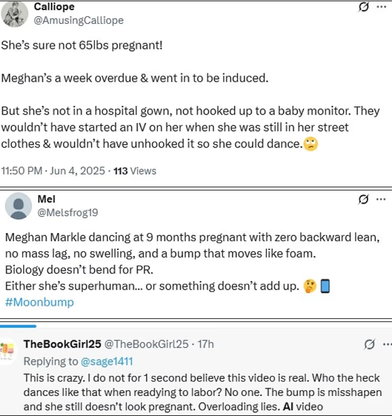
Task: Open TheBookGirl25's popsicle avatar
Action: click(8, 351)
